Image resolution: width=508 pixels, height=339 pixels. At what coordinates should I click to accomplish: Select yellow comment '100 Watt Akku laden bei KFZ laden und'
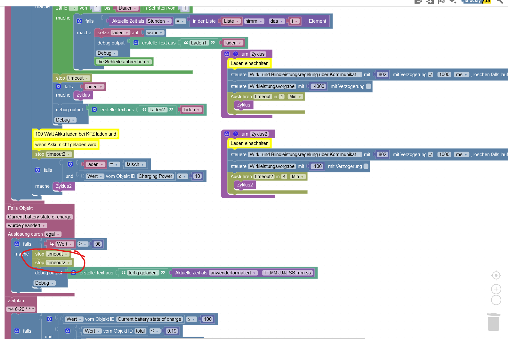[76, 134]
